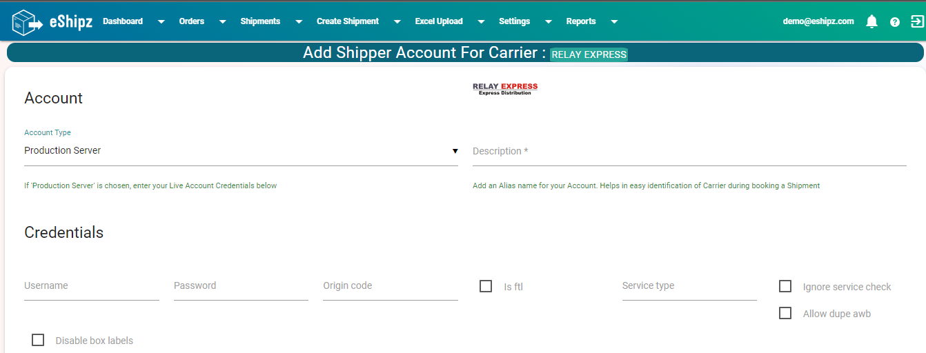
Task: Expand the Create Shipment dropdown arrow
Action: coord(397,22)
